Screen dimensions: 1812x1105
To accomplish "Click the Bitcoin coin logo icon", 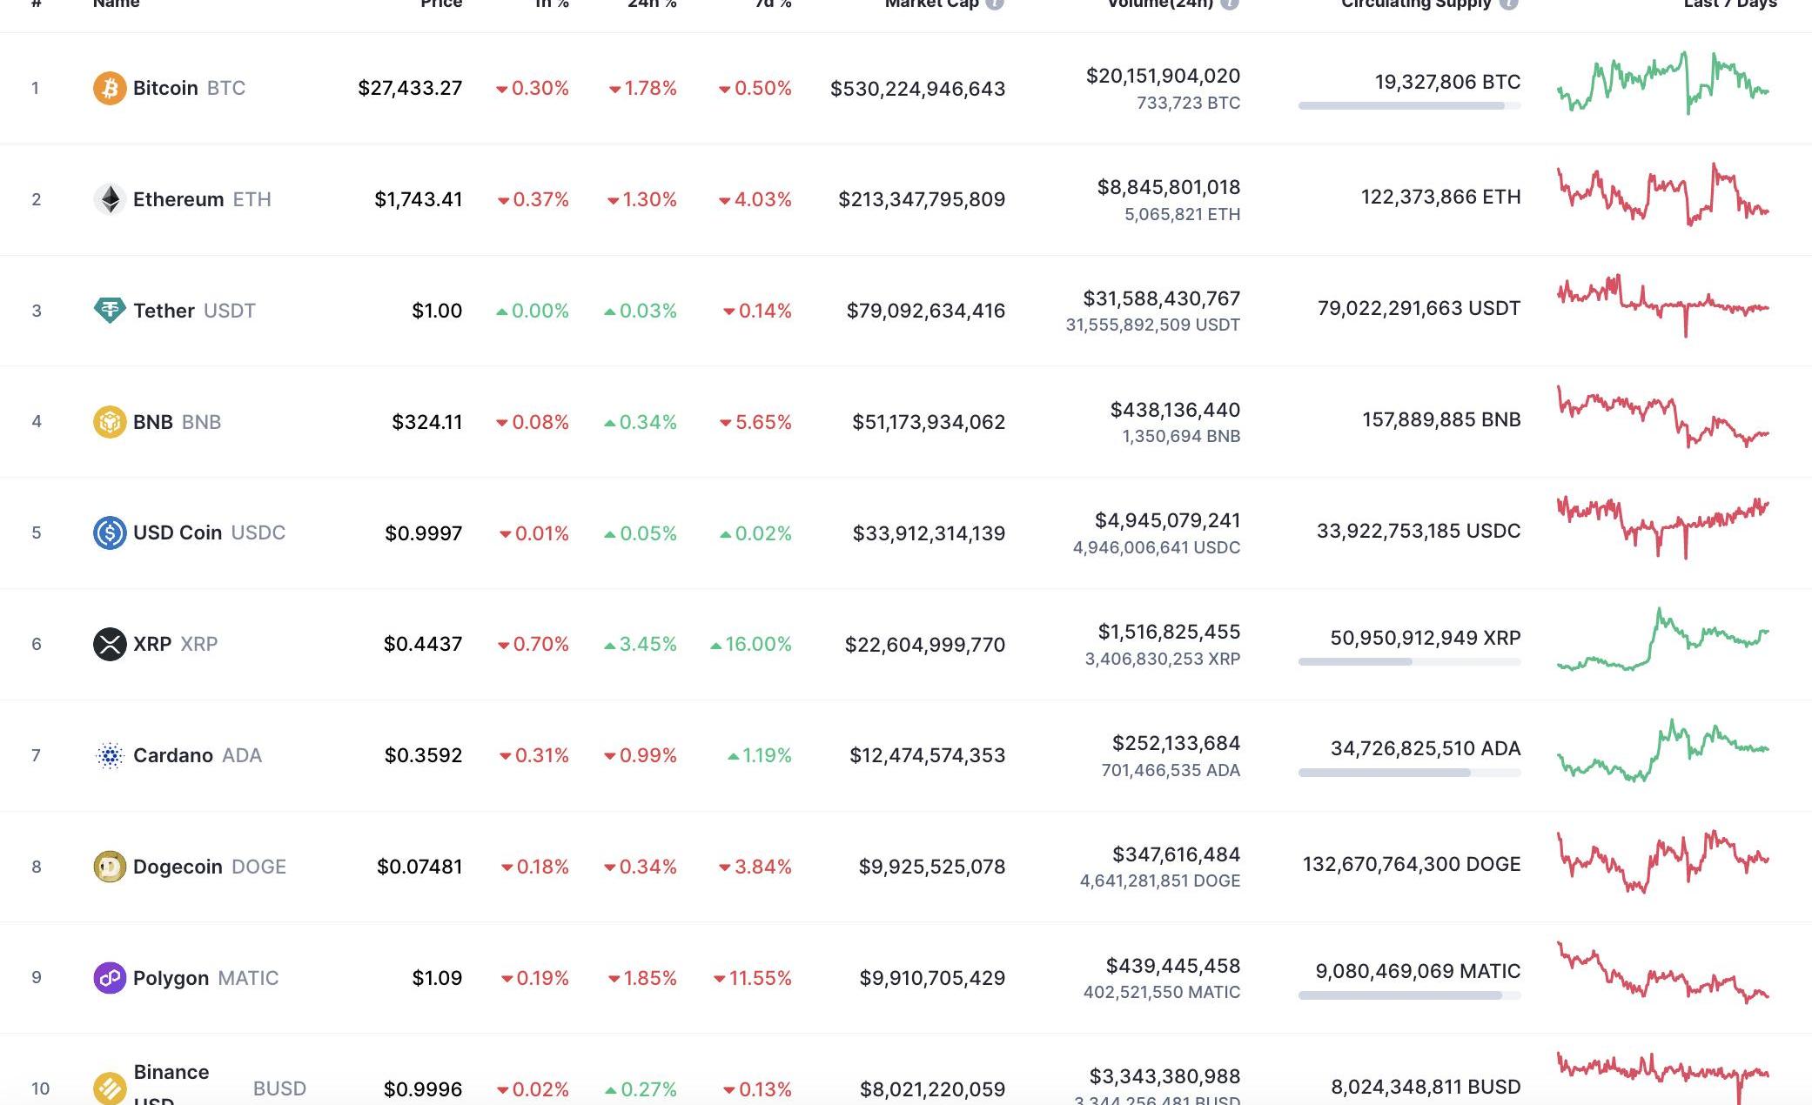I will pos(110,88).
